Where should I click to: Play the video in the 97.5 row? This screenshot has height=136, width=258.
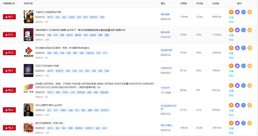243,30
